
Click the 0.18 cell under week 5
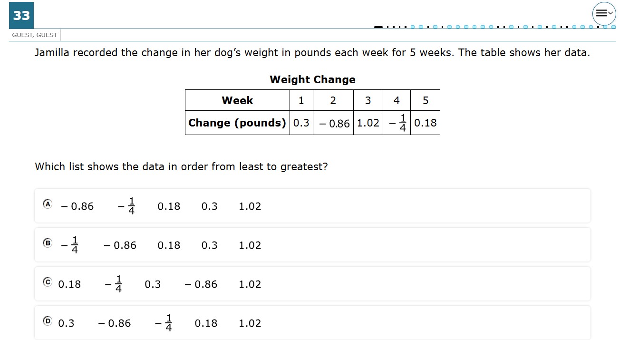pos(425,123)
